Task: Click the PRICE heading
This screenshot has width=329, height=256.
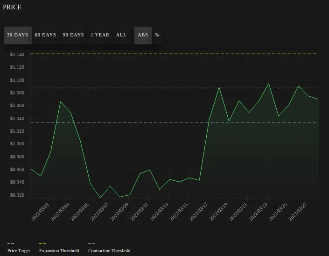Action: tap(12, 7)
